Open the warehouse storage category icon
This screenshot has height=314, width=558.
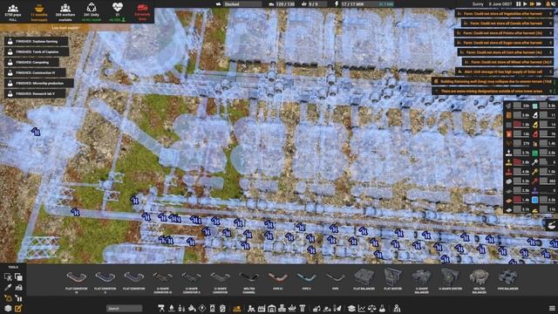tap(271, 308)
